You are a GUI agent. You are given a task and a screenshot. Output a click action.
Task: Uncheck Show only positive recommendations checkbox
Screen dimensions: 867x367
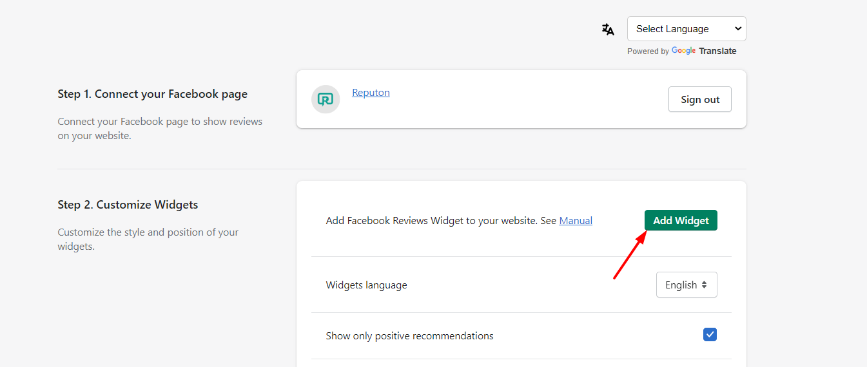[x=710, y=335]
